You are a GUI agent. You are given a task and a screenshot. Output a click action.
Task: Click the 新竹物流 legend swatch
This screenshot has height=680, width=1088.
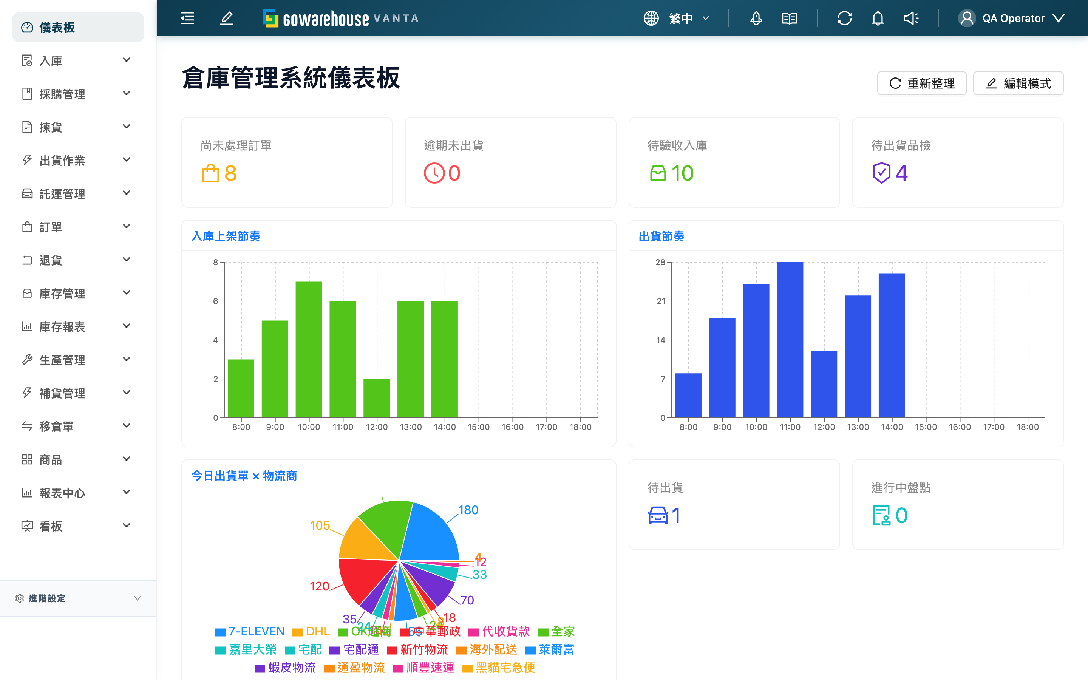point(392,650)
